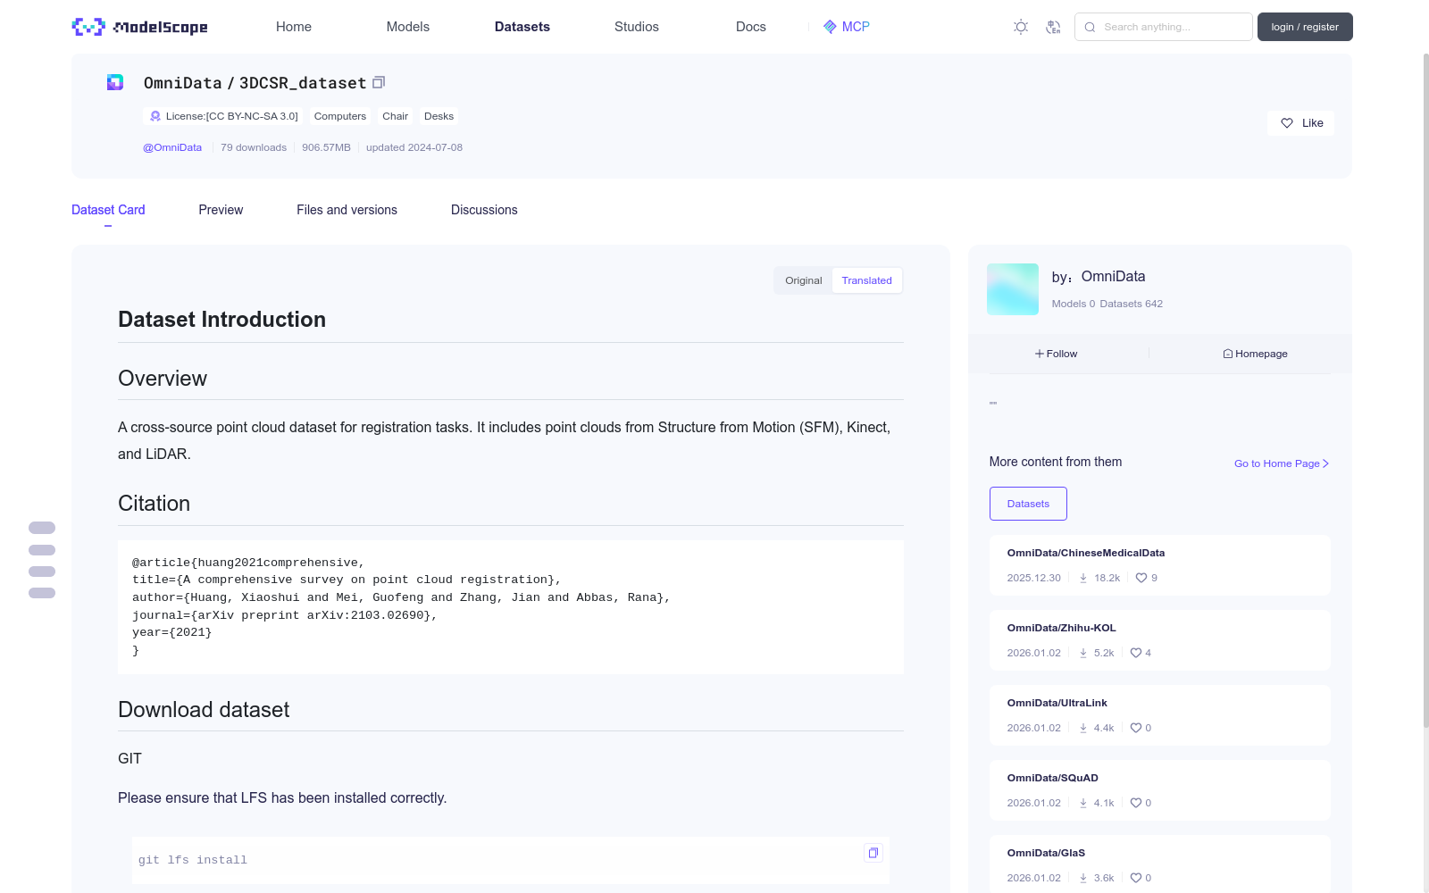Image resolution: width=1429 pixels, height=893 pixels.
Task: Open OmniData/ChineseMedicalData dataset card
Action: coord(1160,565)
